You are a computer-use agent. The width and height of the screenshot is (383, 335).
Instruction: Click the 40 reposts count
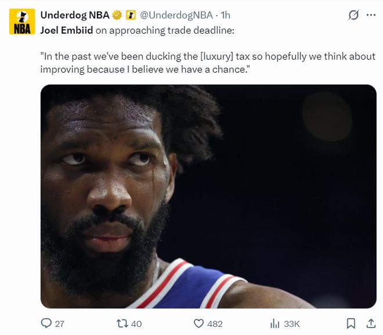(x=136, y=324)
